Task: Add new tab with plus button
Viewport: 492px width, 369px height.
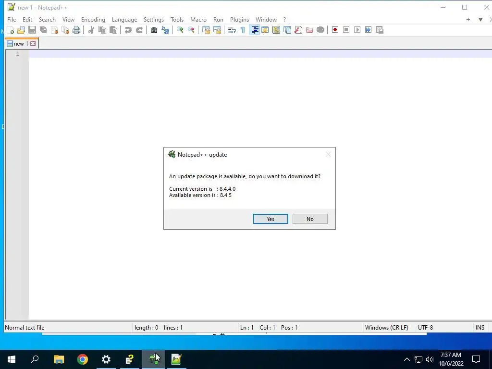Action: click(x=468, y=19)
